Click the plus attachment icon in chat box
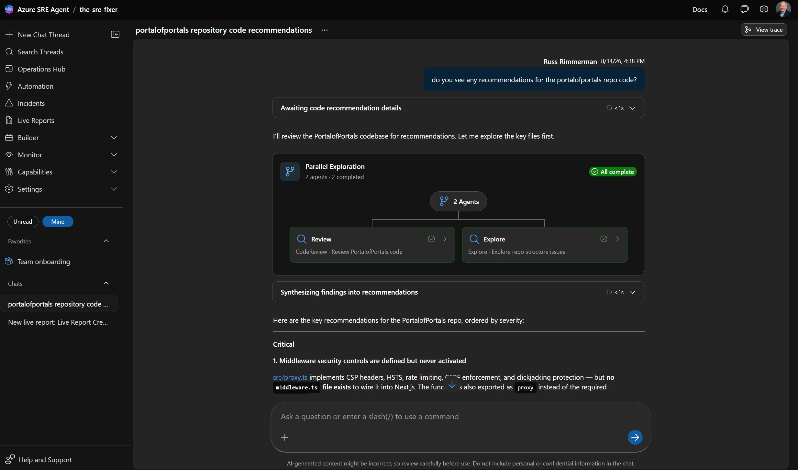Screen dimensions: 798x470 (285, 437)
